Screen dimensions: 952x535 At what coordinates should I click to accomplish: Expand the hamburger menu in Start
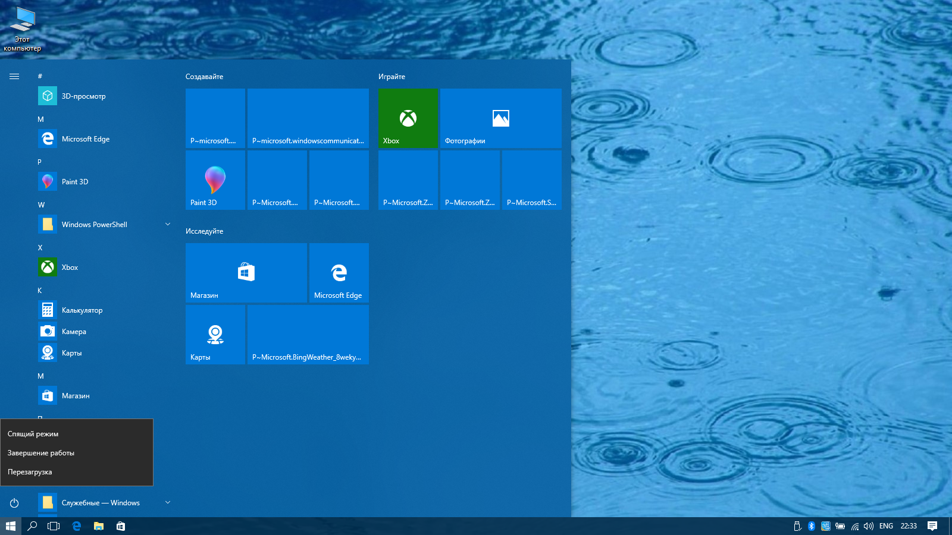click(14, 76)
